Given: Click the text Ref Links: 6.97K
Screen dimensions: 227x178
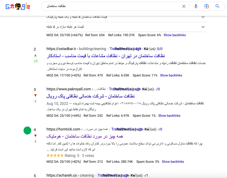Looking at the screenshot, I should pos(118,116).
